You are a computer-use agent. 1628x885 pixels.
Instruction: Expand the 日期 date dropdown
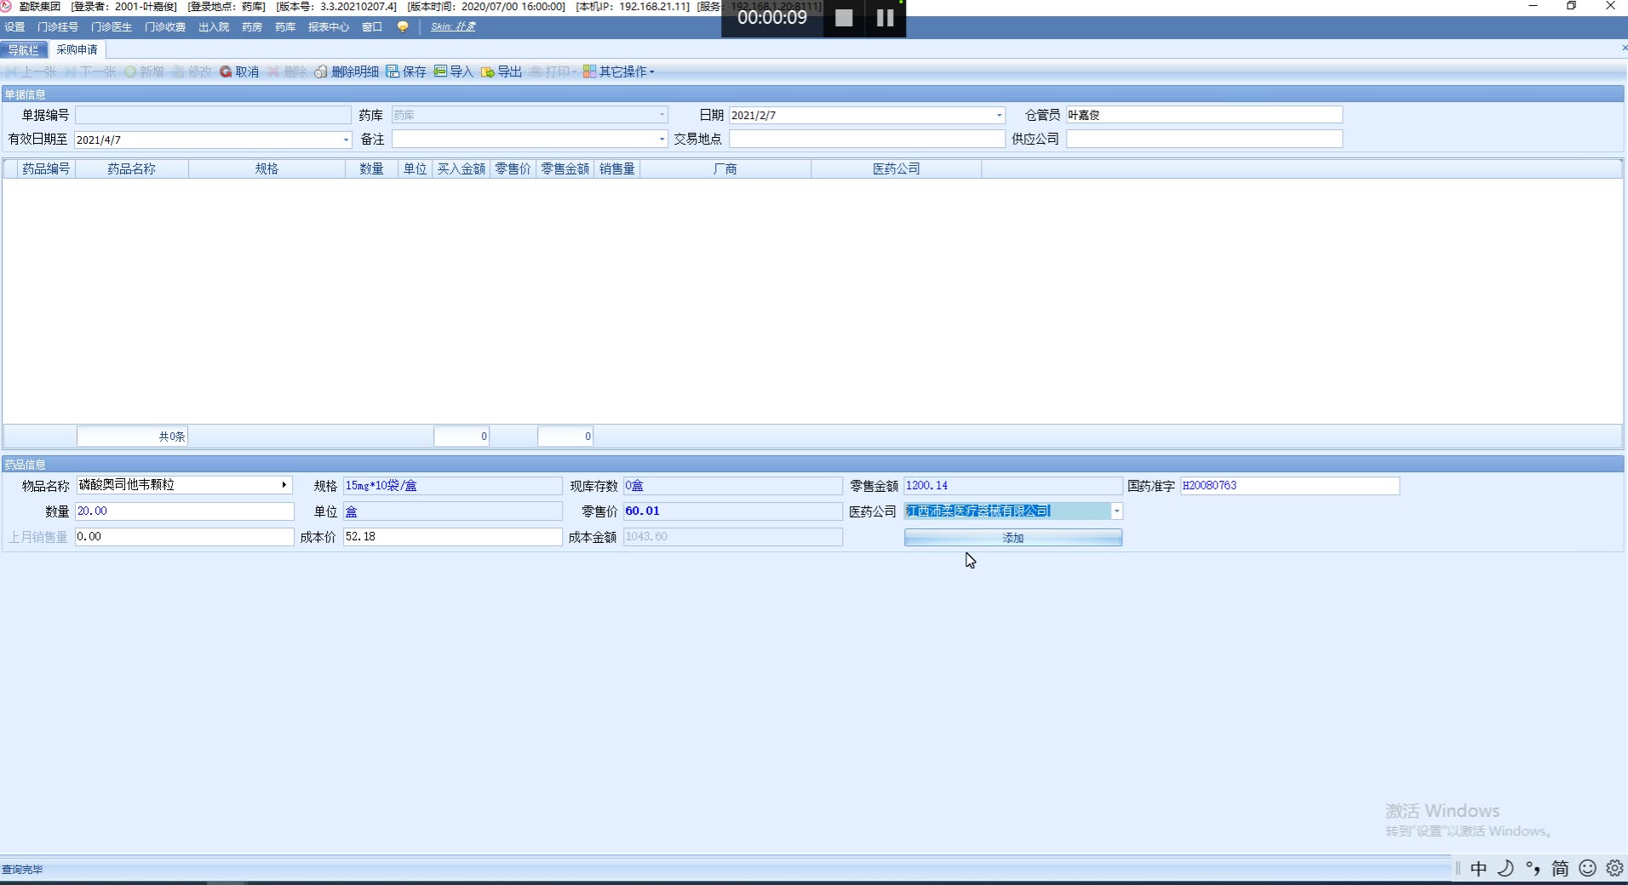coord(1000,115)
